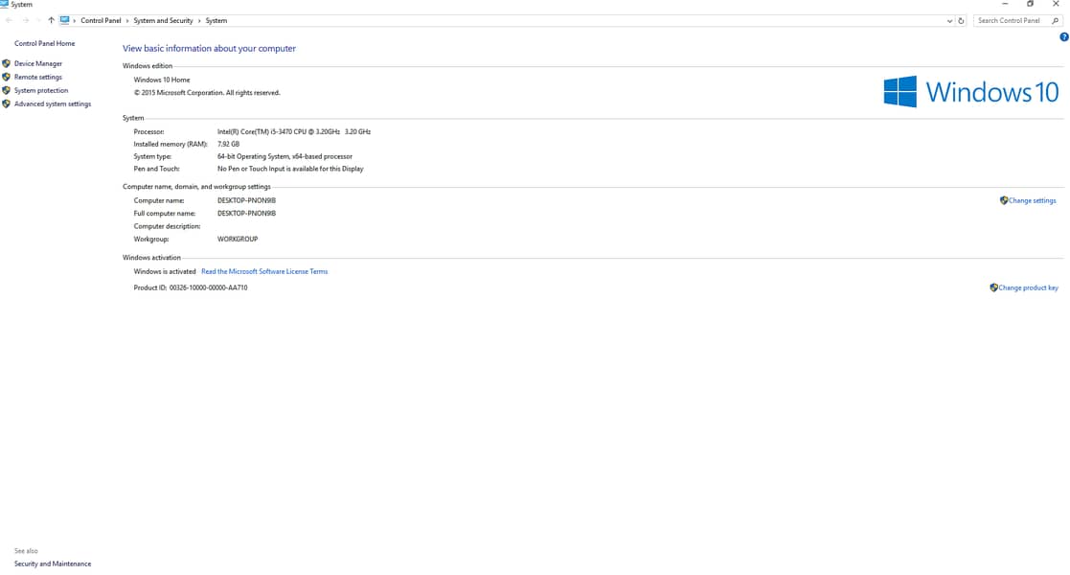
Task: Click the back arrow in the navigation bar
Action: [10, 21]
